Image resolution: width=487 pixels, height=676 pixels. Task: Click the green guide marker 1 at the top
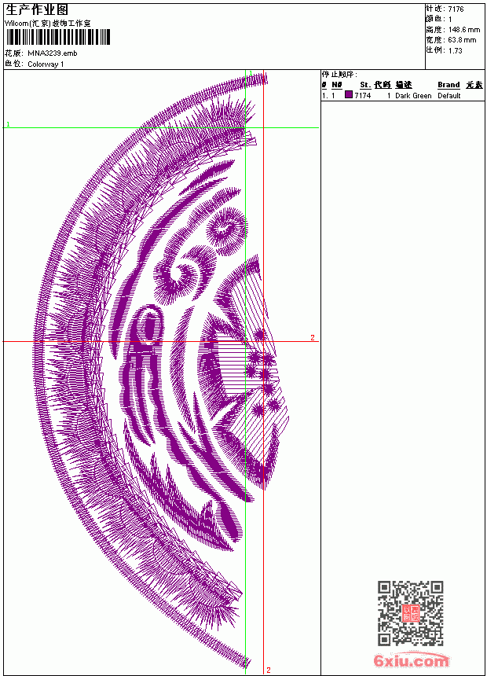251,74
